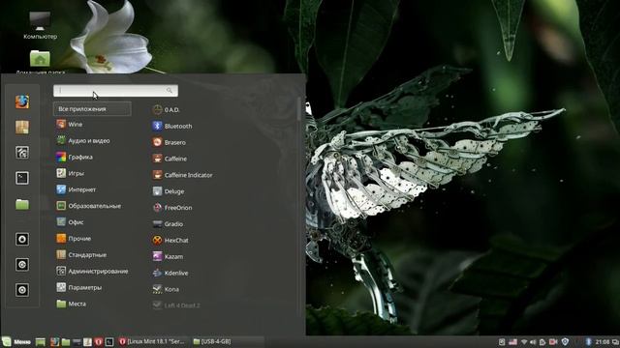Image resolution: width=620 pixels, height=348 pixels.
Task: Open Firefox launcher on the panel
Action: [54, 341]
